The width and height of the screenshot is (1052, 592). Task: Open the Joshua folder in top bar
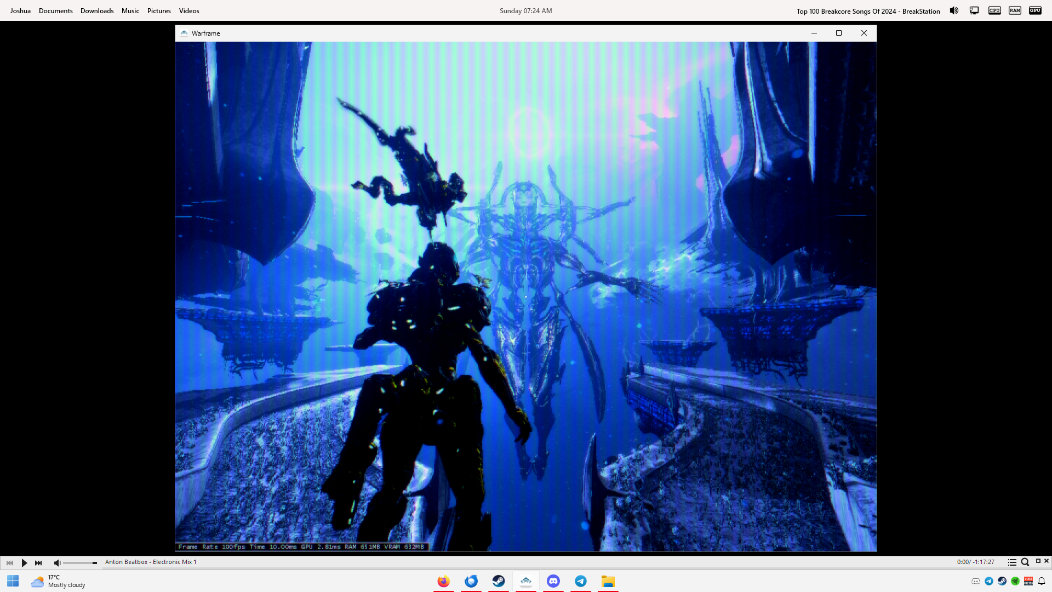[20, 11]
